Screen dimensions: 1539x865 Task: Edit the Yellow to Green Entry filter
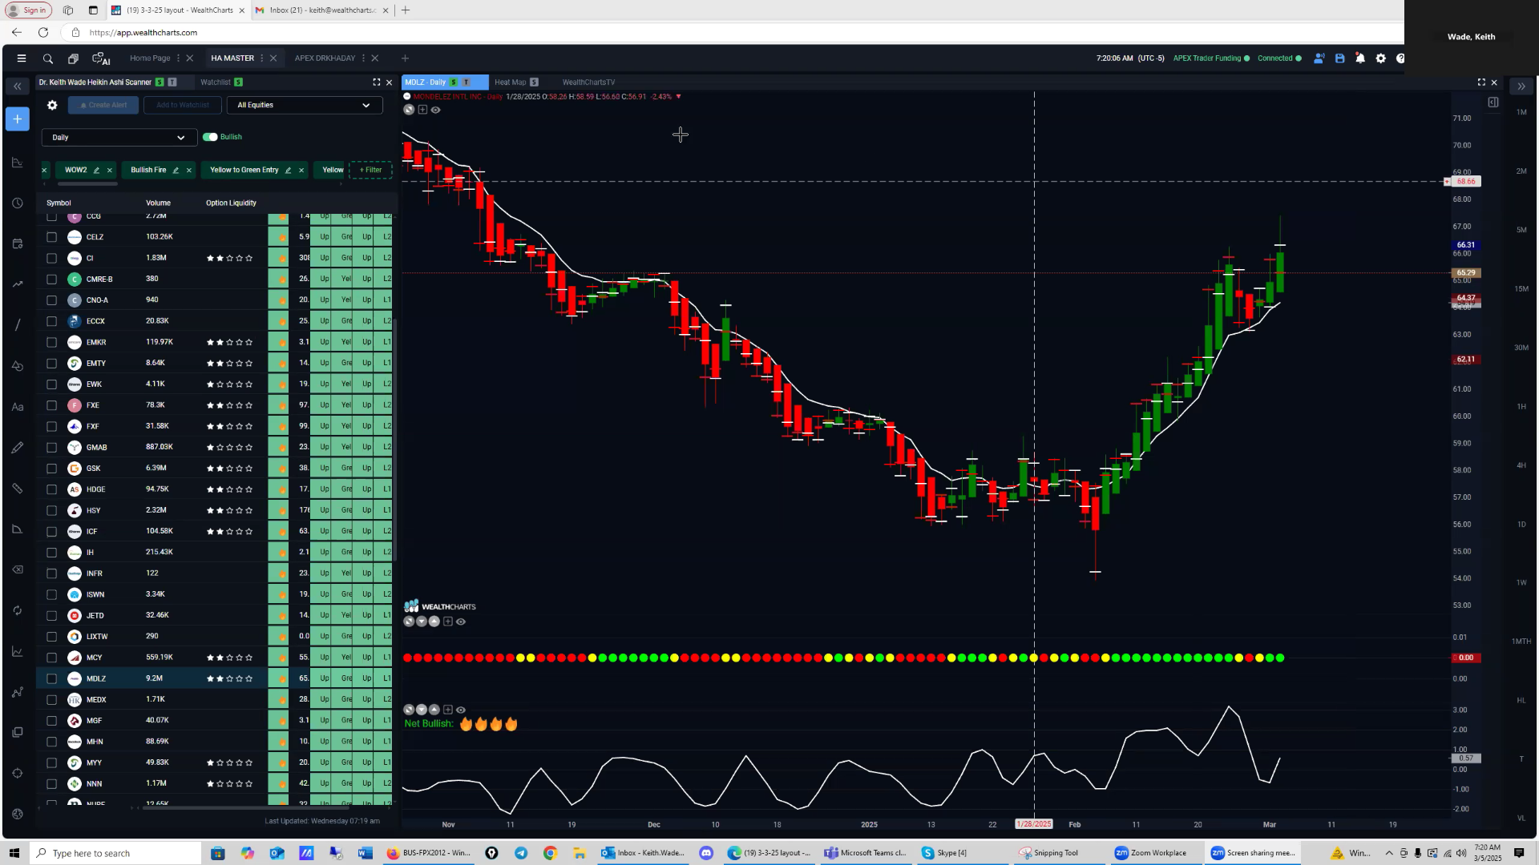pyautogui.click(x=289, y=171)
